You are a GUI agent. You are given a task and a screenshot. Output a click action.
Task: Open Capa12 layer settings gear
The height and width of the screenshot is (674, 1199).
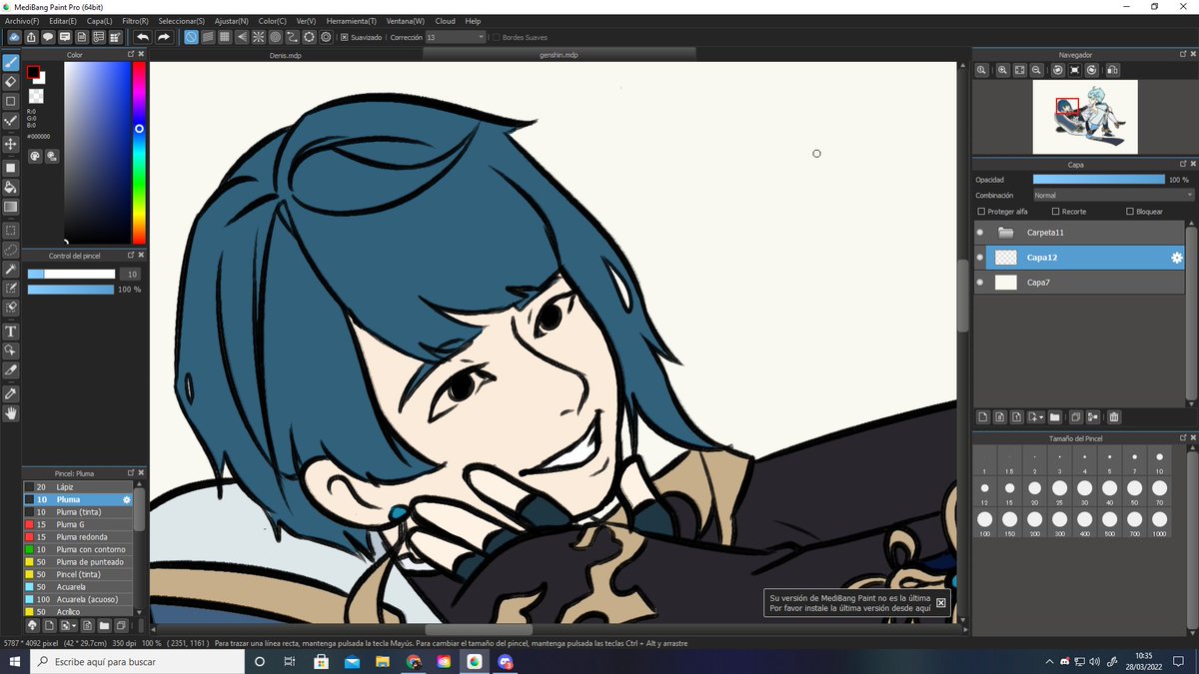coord(1177,258)
